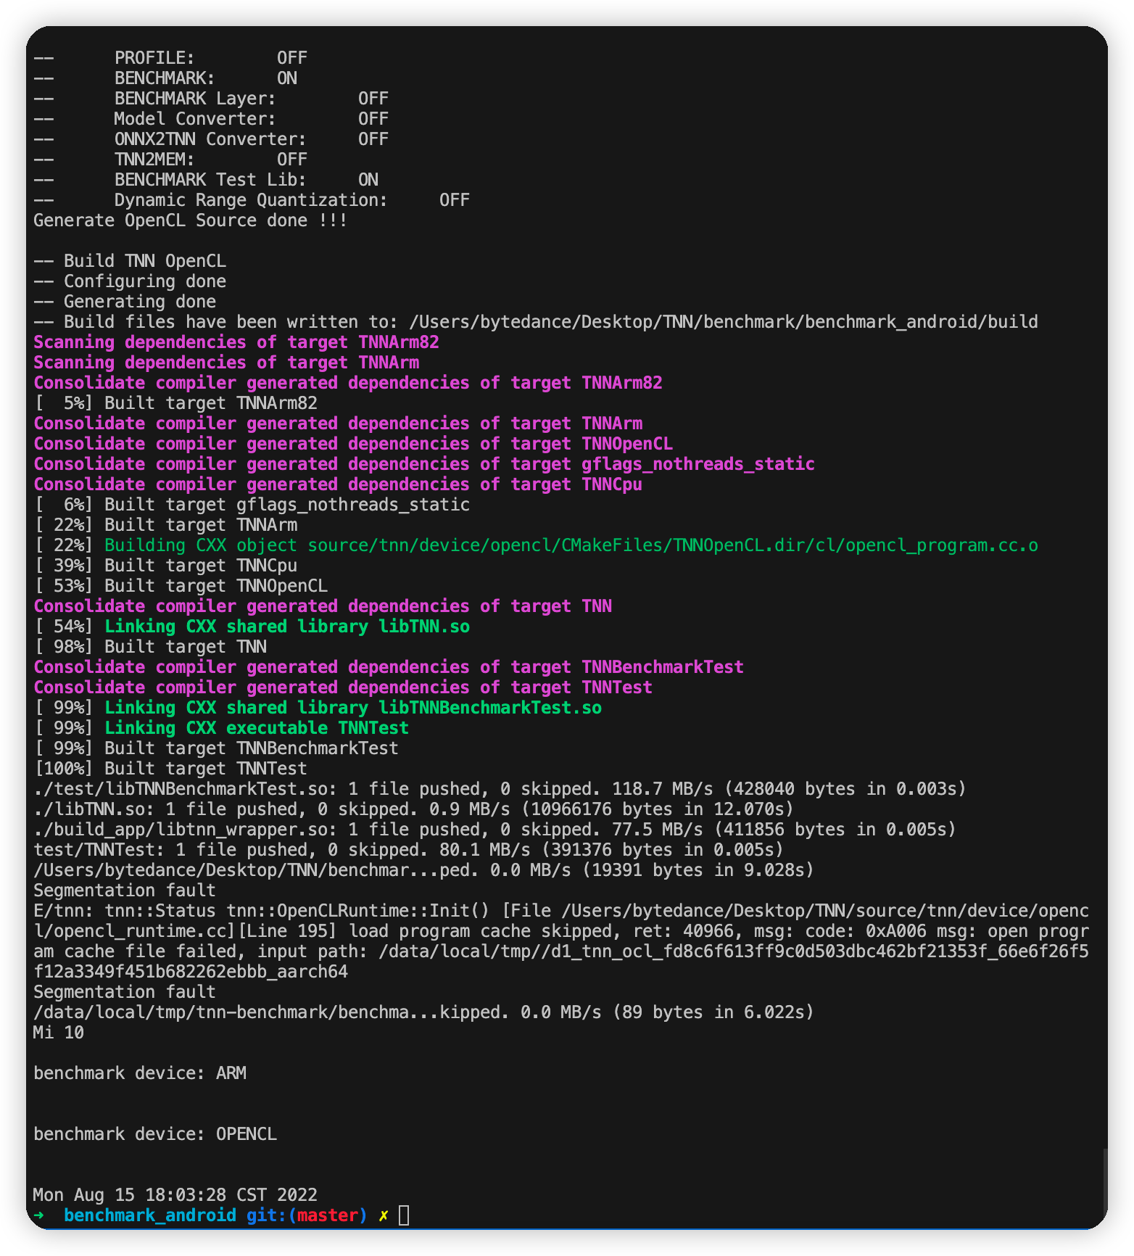Click 'benchmark device: OPENCL' line
Screen dimensions: 1134x1256
pyautogui.click(x=155, y=1134)
